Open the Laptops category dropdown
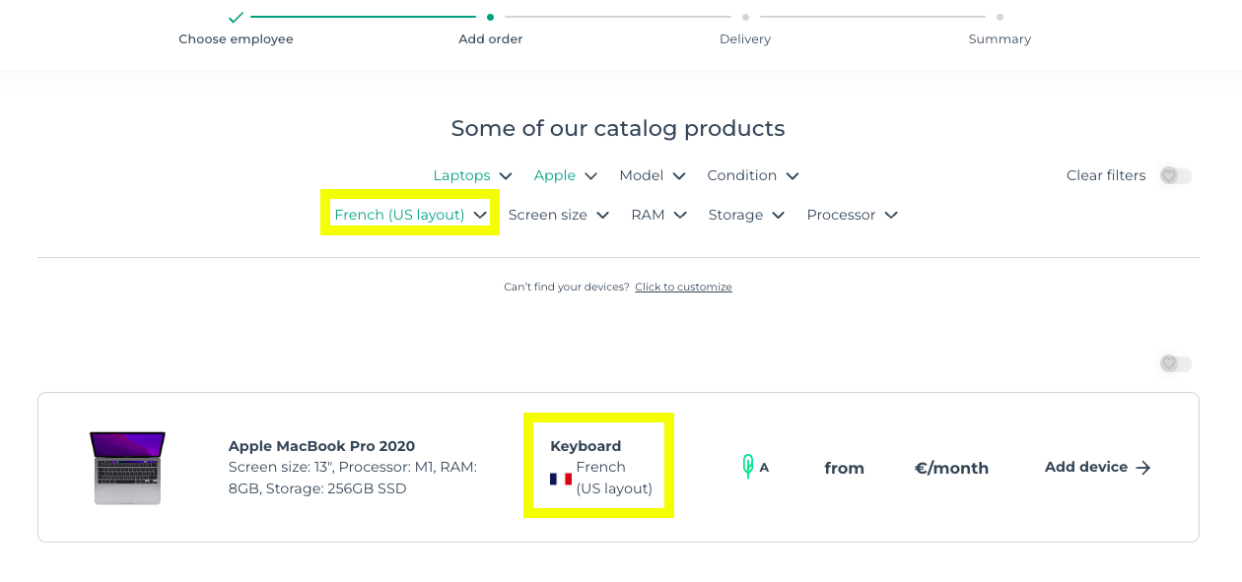The image size is (1242, 582). point(472,175)
